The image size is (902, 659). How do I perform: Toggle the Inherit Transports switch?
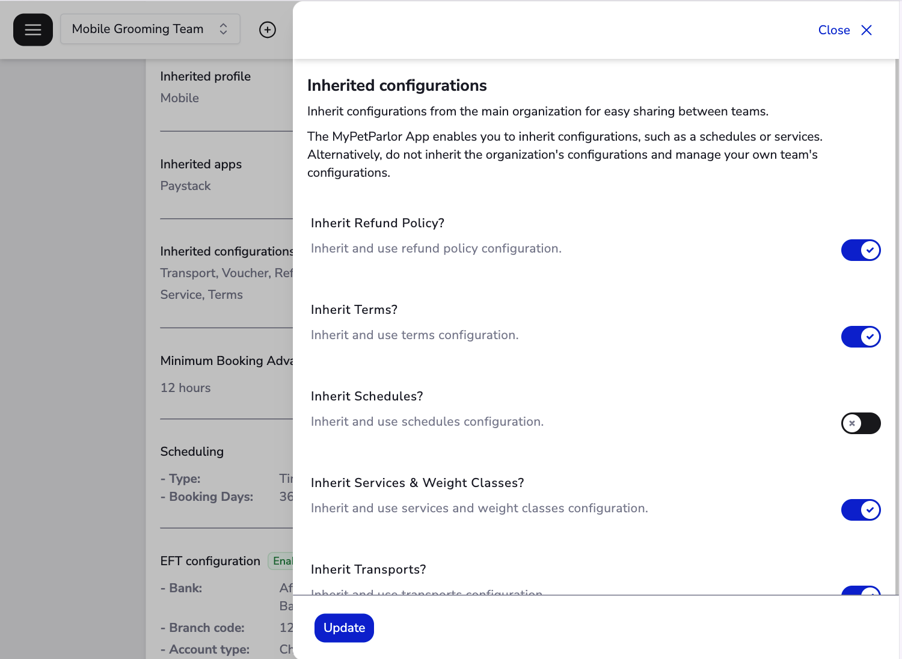tap(861, 594)
